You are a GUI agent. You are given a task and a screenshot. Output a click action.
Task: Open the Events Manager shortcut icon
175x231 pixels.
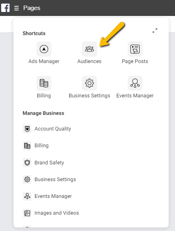pos(135,83)
